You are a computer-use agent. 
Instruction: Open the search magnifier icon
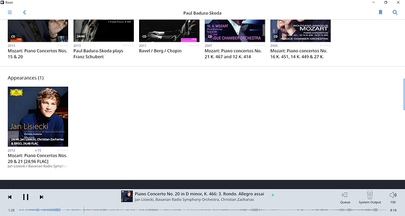pos(395,12)
